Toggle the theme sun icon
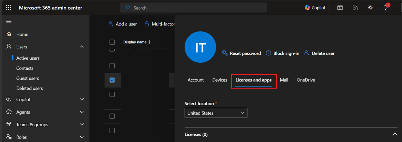Image resolution: width=402 pixels, height=142 pixels. (x=370, y=8)
